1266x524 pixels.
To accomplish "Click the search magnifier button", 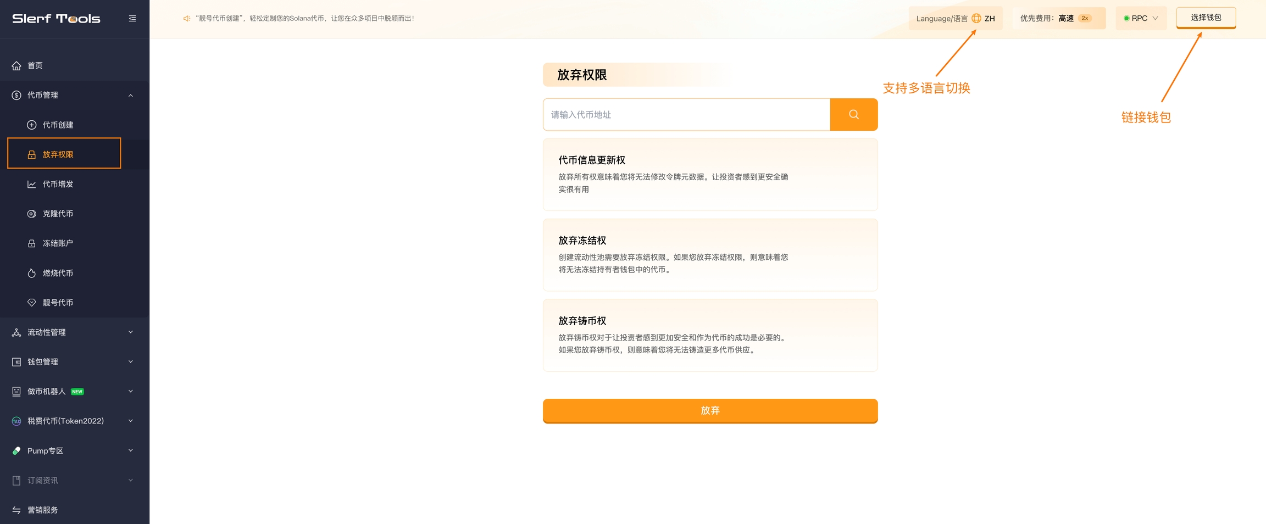I will pyautogui.click(x=853, y=114).
